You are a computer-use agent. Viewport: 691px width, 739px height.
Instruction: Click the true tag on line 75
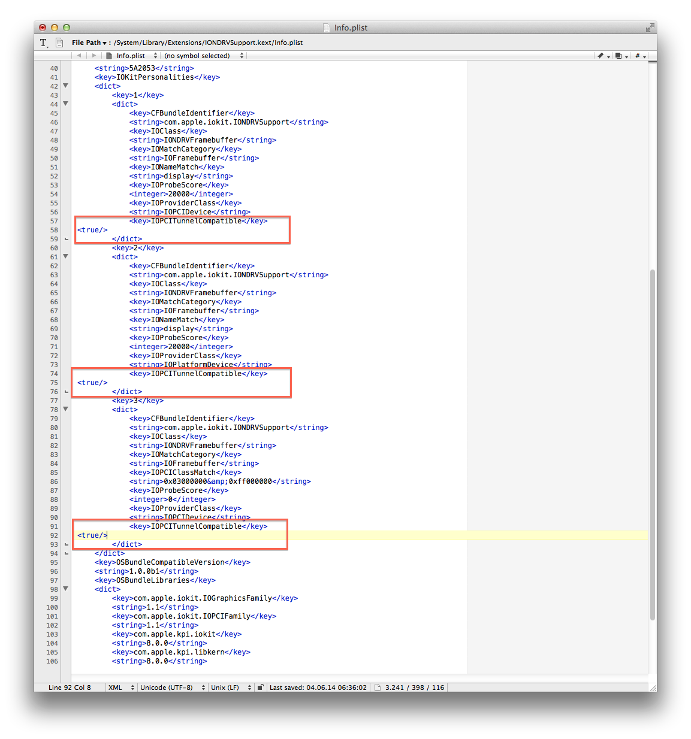tap(92, 383)
